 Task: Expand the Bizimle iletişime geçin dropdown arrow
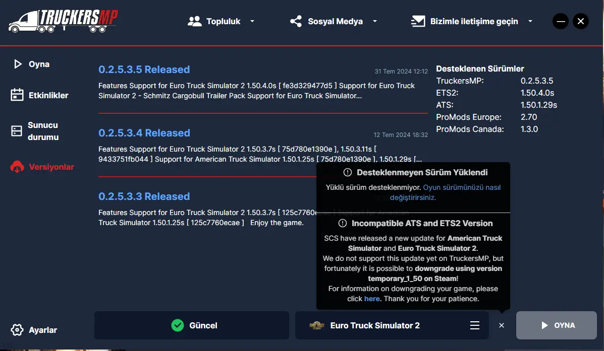pos(530,21)
